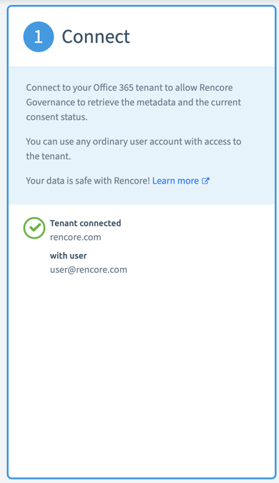The image size is (279, 483).
Task: Select the bold 'with user' label
Action: tap(68, 255)
